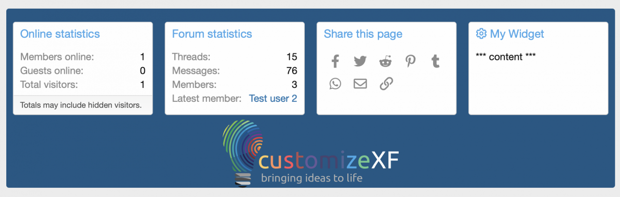
Task: Share page by email icon
Action: click(360, 84)
